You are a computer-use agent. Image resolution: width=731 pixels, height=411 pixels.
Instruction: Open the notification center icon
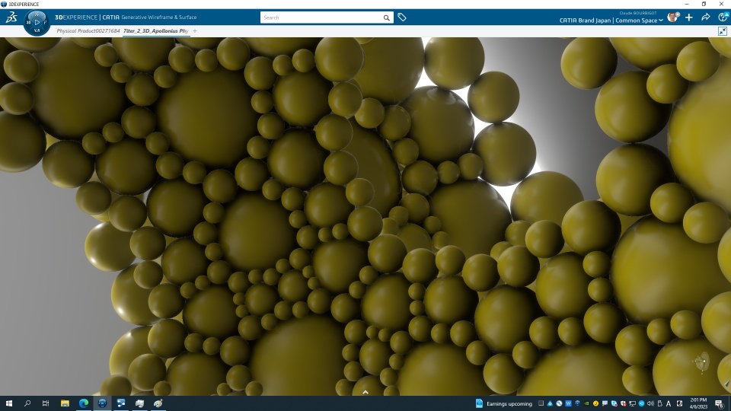720,403
